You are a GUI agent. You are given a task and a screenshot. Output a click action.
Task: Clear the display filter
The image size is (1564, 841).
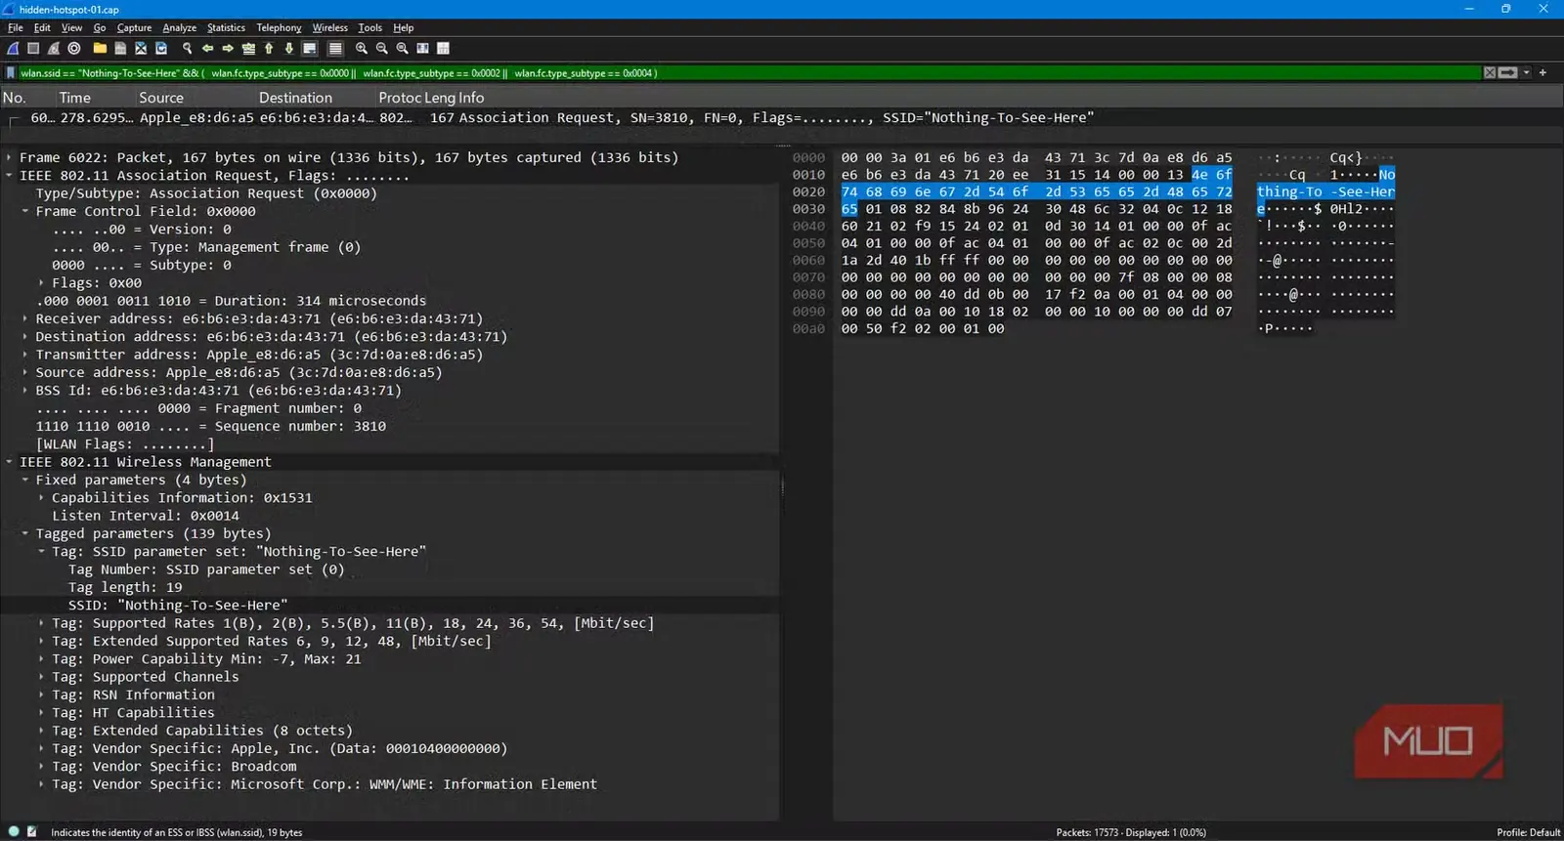(1490, 73)
